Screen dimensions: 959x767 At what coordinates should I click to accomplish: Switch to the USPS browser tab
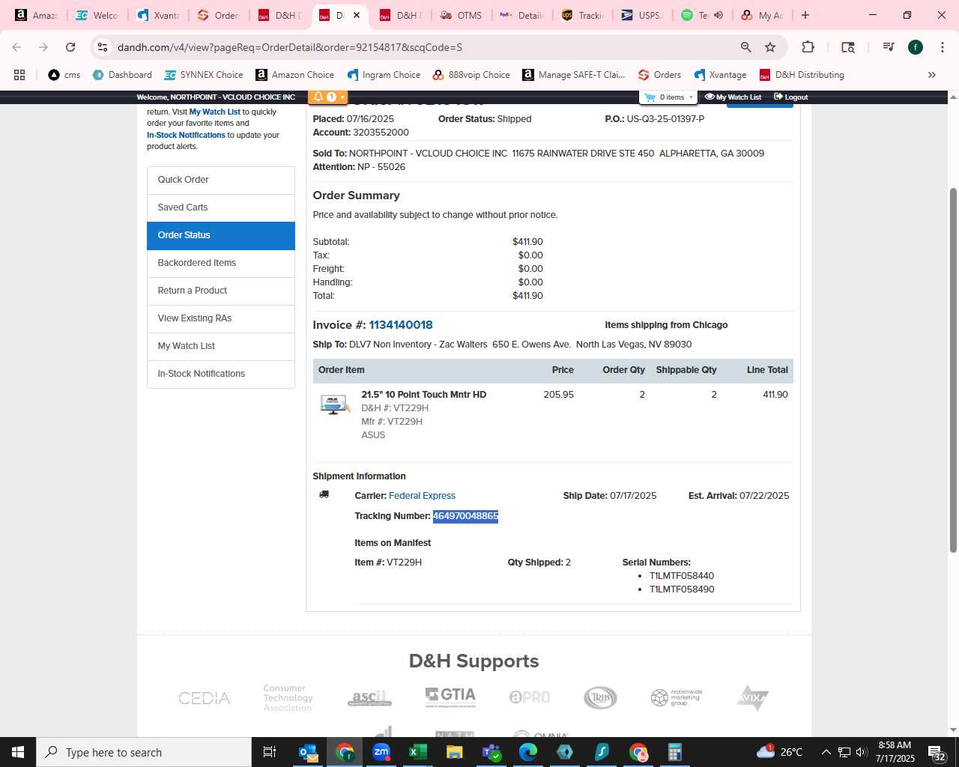(x=642, y=15)
